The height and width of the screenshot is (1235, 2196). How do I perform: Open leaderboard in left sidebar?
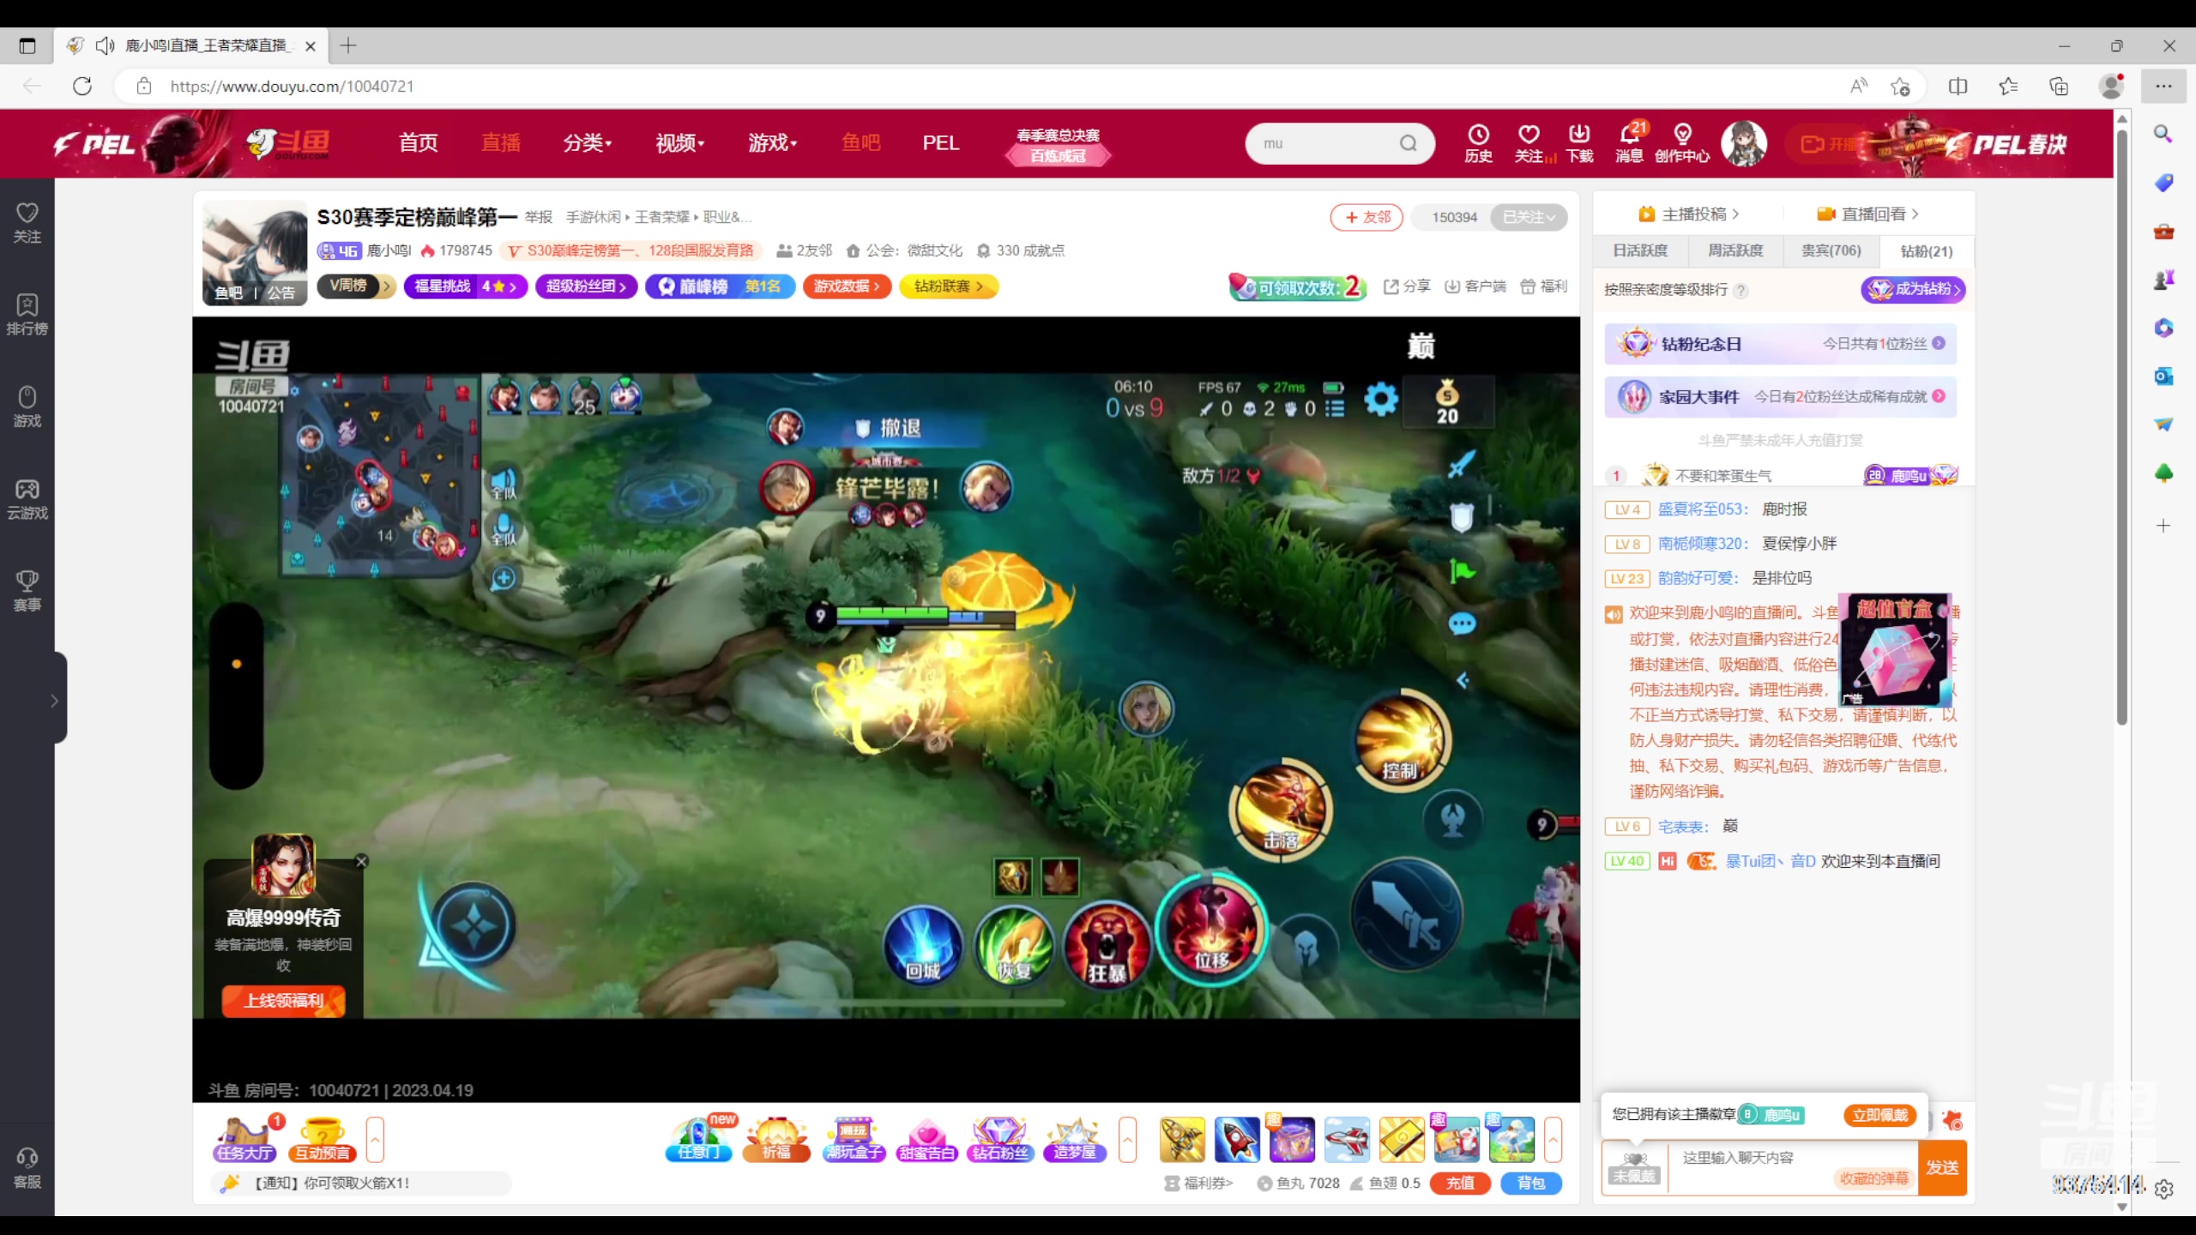click(x=27, y=314)
